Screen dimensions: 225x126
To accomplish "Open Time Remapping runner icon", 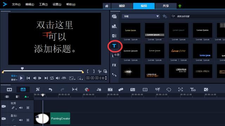I will click(157, 90).
